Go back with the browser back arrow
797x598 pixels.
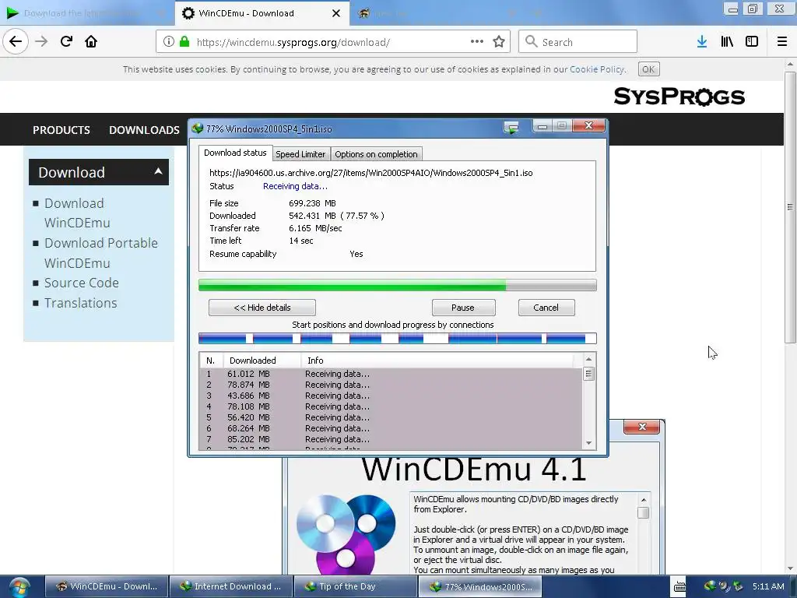(16, 41)
